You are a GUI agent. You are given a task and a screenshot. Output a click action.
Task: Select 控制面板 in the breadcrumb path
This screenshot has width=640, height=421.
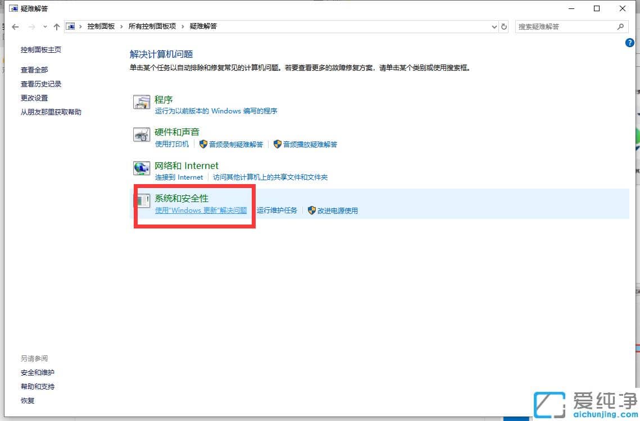pos(101,26)
